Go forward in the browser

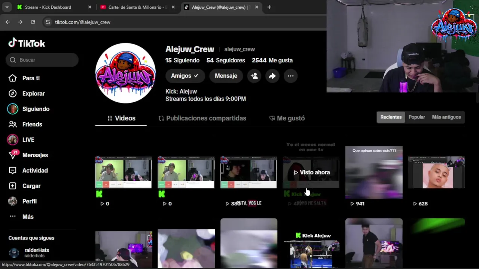(20, 22)
